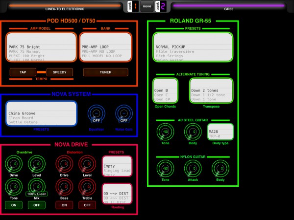Click the more button between banks
Screen dimensions: 294x220
(147, 6)
